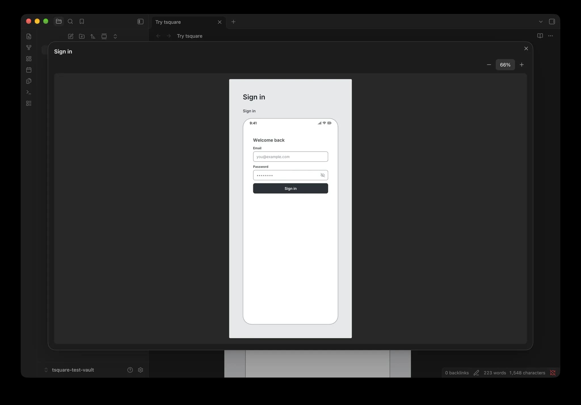Toggle the left sidebar collapse icon
Screen dimensions: 581x405
pos(140,22)
